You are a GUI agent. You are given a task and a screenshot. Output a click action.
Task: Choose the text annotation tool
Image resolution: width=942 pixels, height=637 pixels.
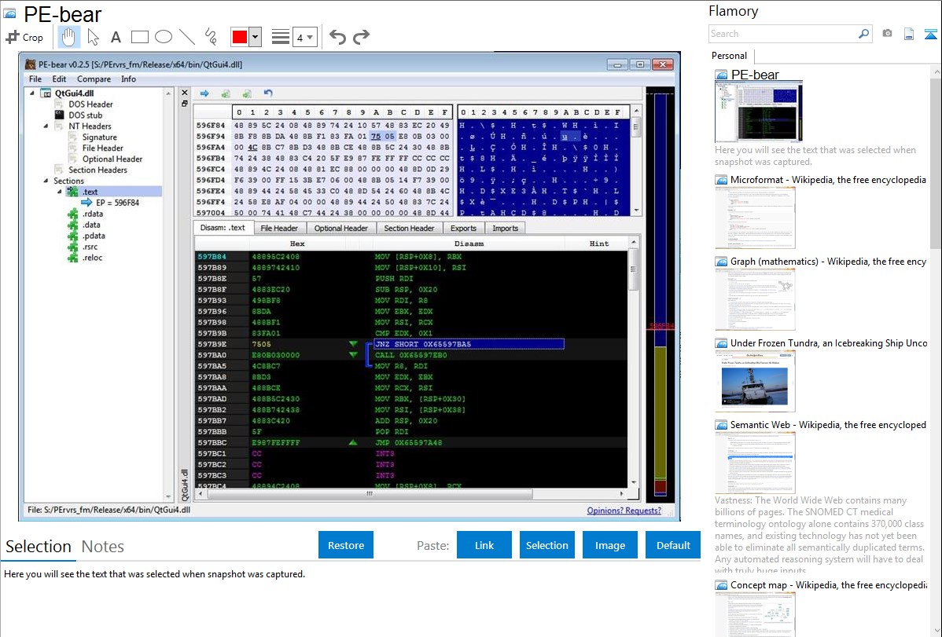point(116,37)
